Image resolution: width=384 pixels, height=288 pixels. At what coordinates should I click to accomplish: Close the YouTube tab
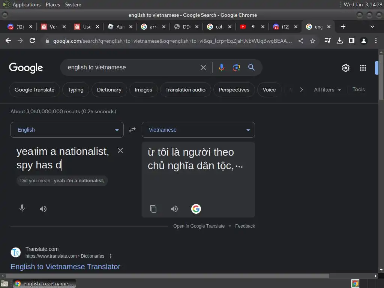[263, 27]
